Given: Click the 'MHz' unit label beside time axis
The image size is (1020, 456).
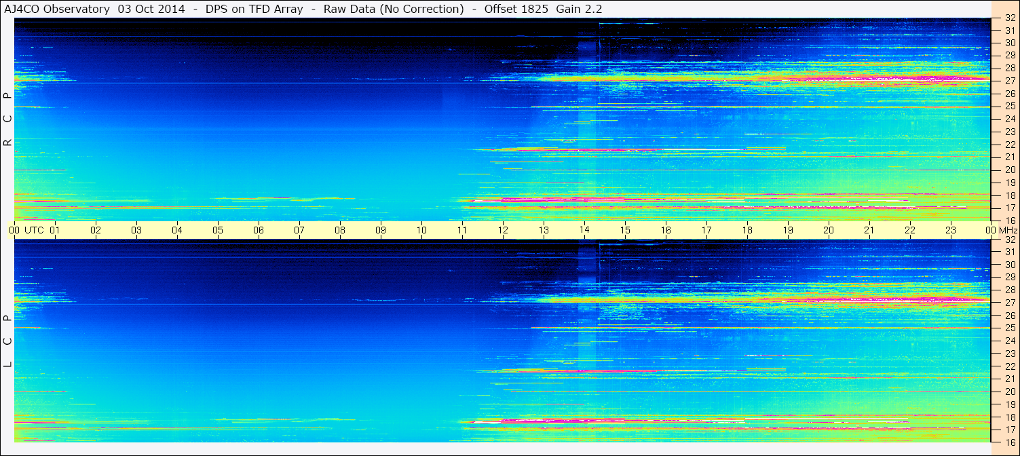Looking at the screenshot, I should [x=1008, y=230].
